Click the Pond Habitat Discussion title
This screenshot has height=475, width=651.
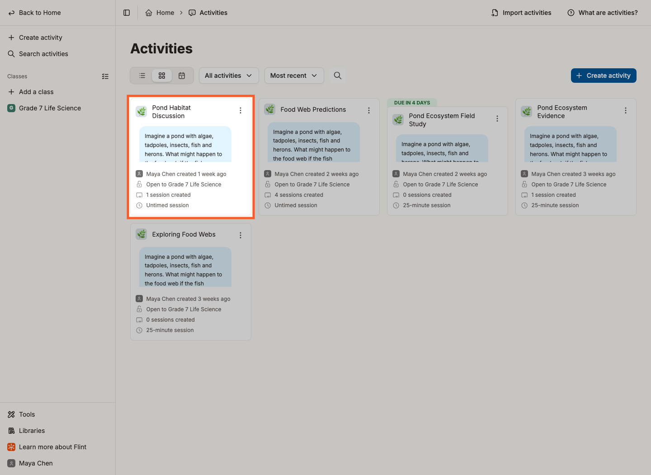tap(172, 112)
